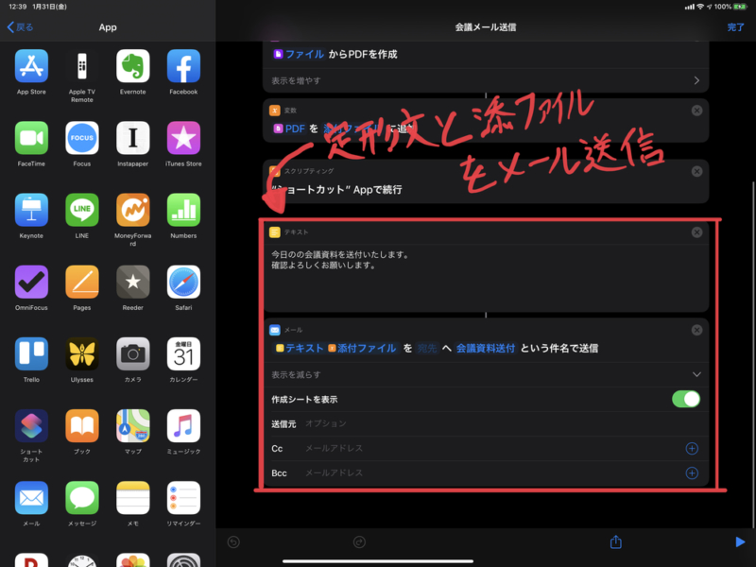
Task: Open the Numbers app icon
Action: pyautogui.click(x=183, y=210)
